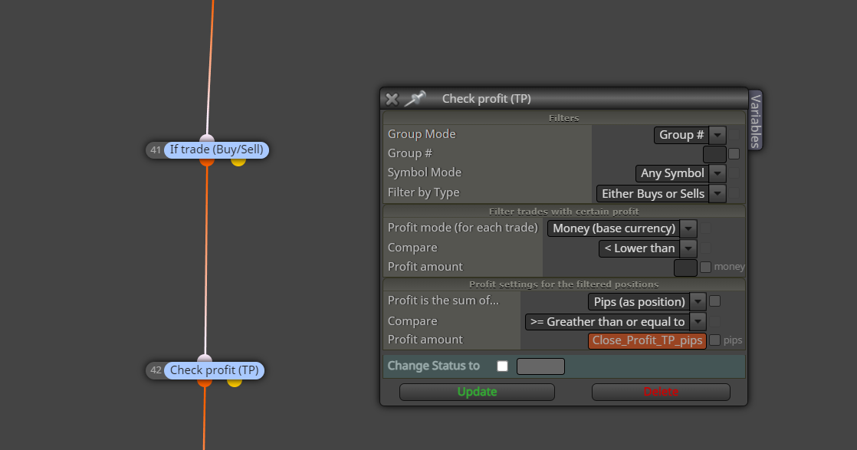This screenshot has height=450, width=857.
Task: Tick checkbox beside Pips (as position)
Action: [x=715, y=301]
